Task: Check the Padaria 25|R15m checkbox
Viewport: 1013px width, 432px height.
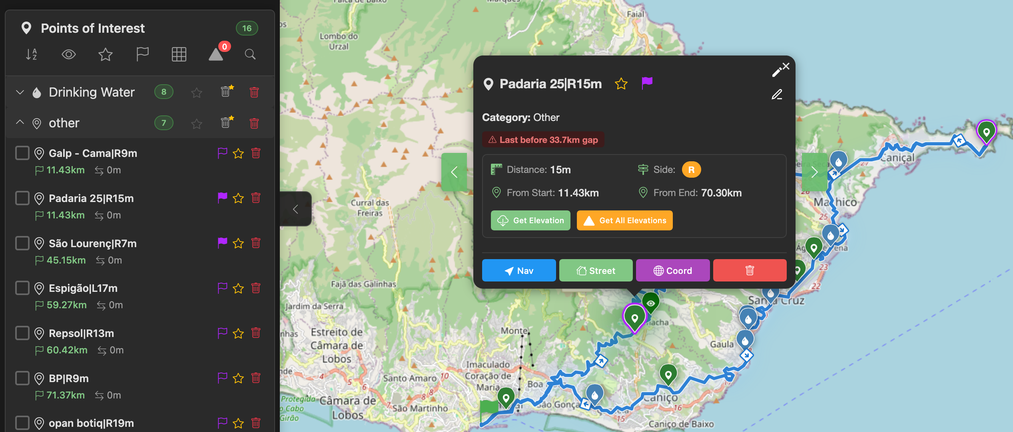Action: pyautogui.click(x=22, y=198)
